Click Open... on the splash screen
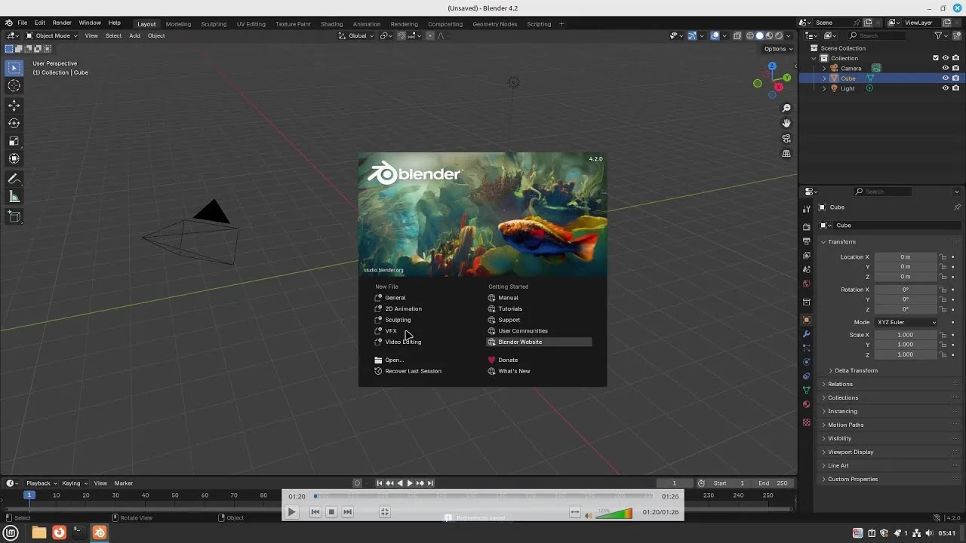The height and width of the screenshot is (543, 966). pos(394,360)
